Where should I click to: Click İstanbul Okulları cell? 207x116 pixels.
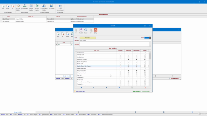31,21
